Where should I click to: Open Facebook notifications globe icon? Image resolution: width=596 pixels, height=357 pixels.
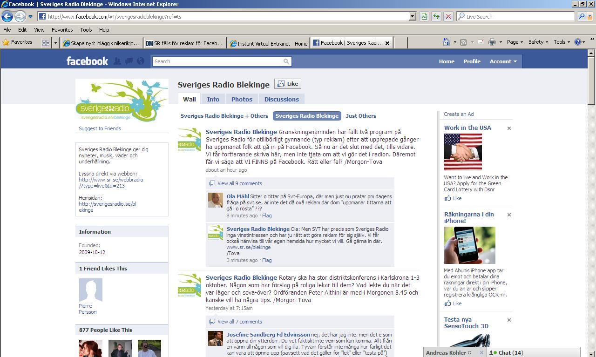[x=141, y=61]
